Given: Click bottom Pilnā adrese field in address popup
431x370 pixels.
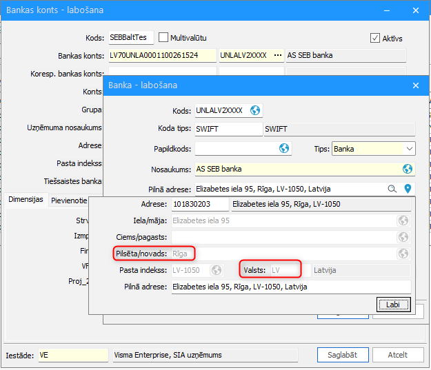Looking at the screenshot, I should tap(291, 287).
